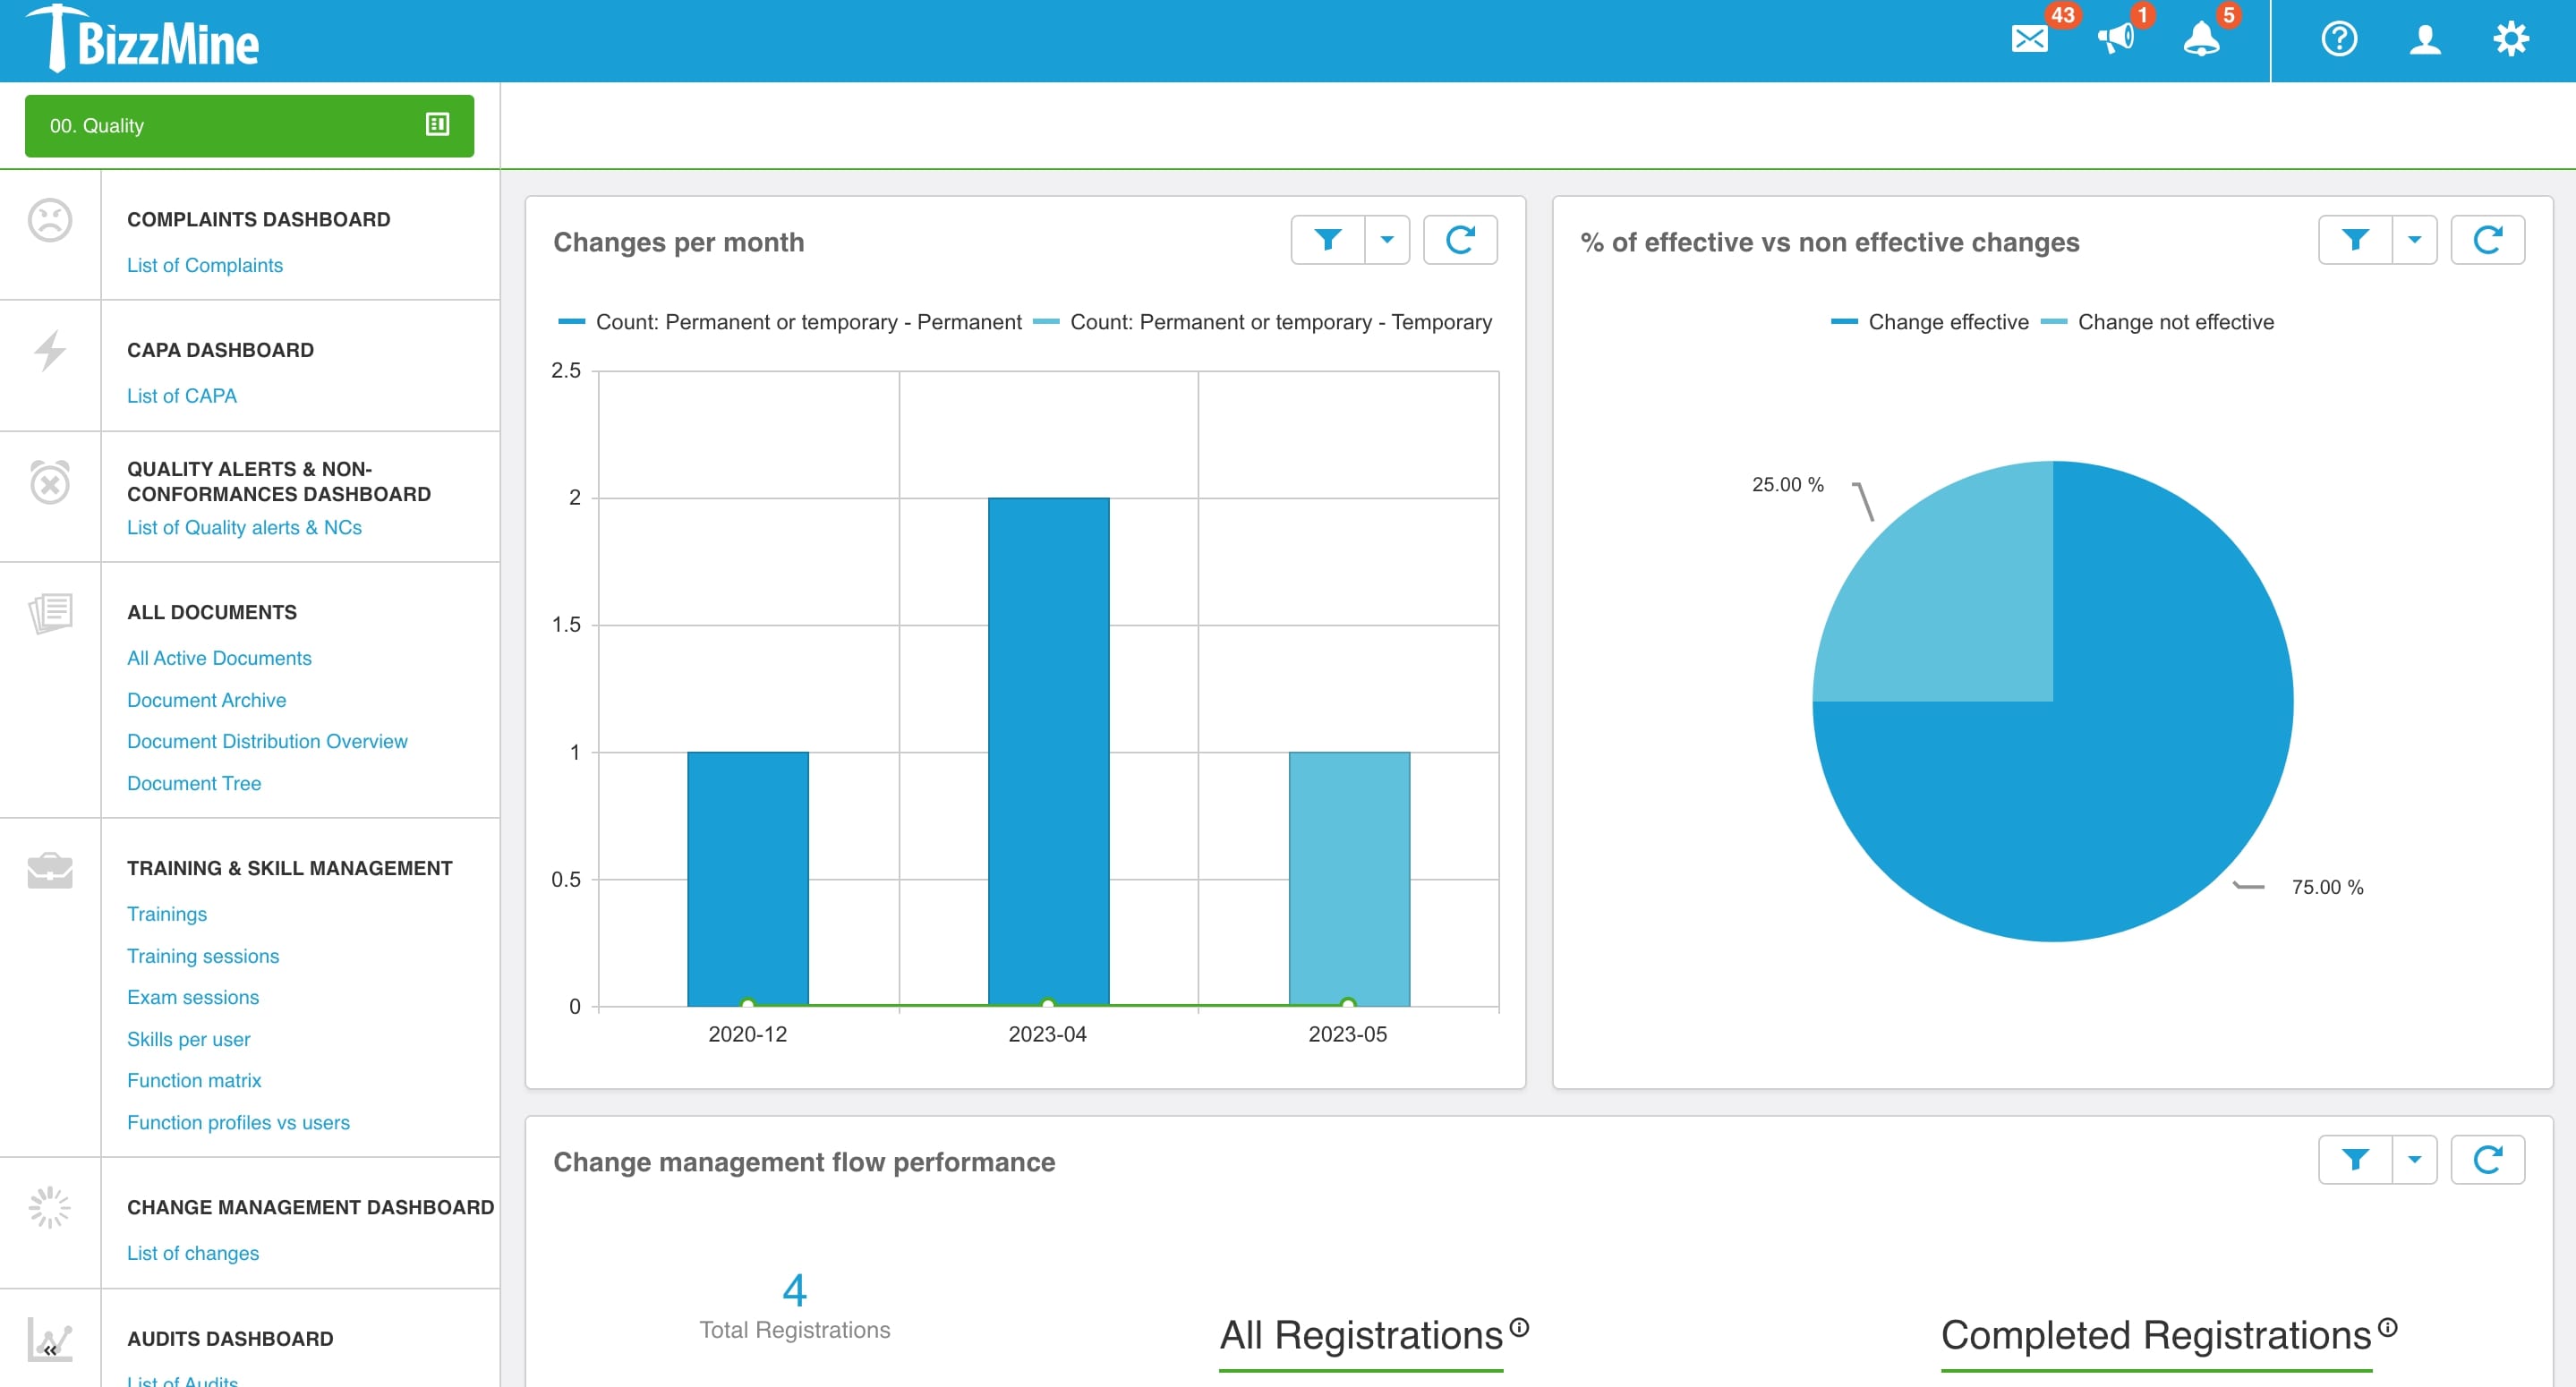Open the notifications bell
The height and width of the screenshot is (1387, 2576).
tap(2203, 41)
